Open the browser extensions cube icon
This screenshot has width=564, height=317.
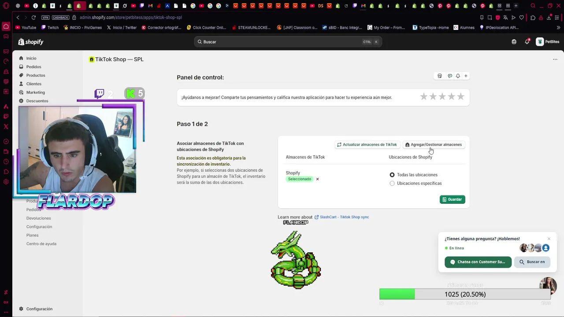[533, 18]
